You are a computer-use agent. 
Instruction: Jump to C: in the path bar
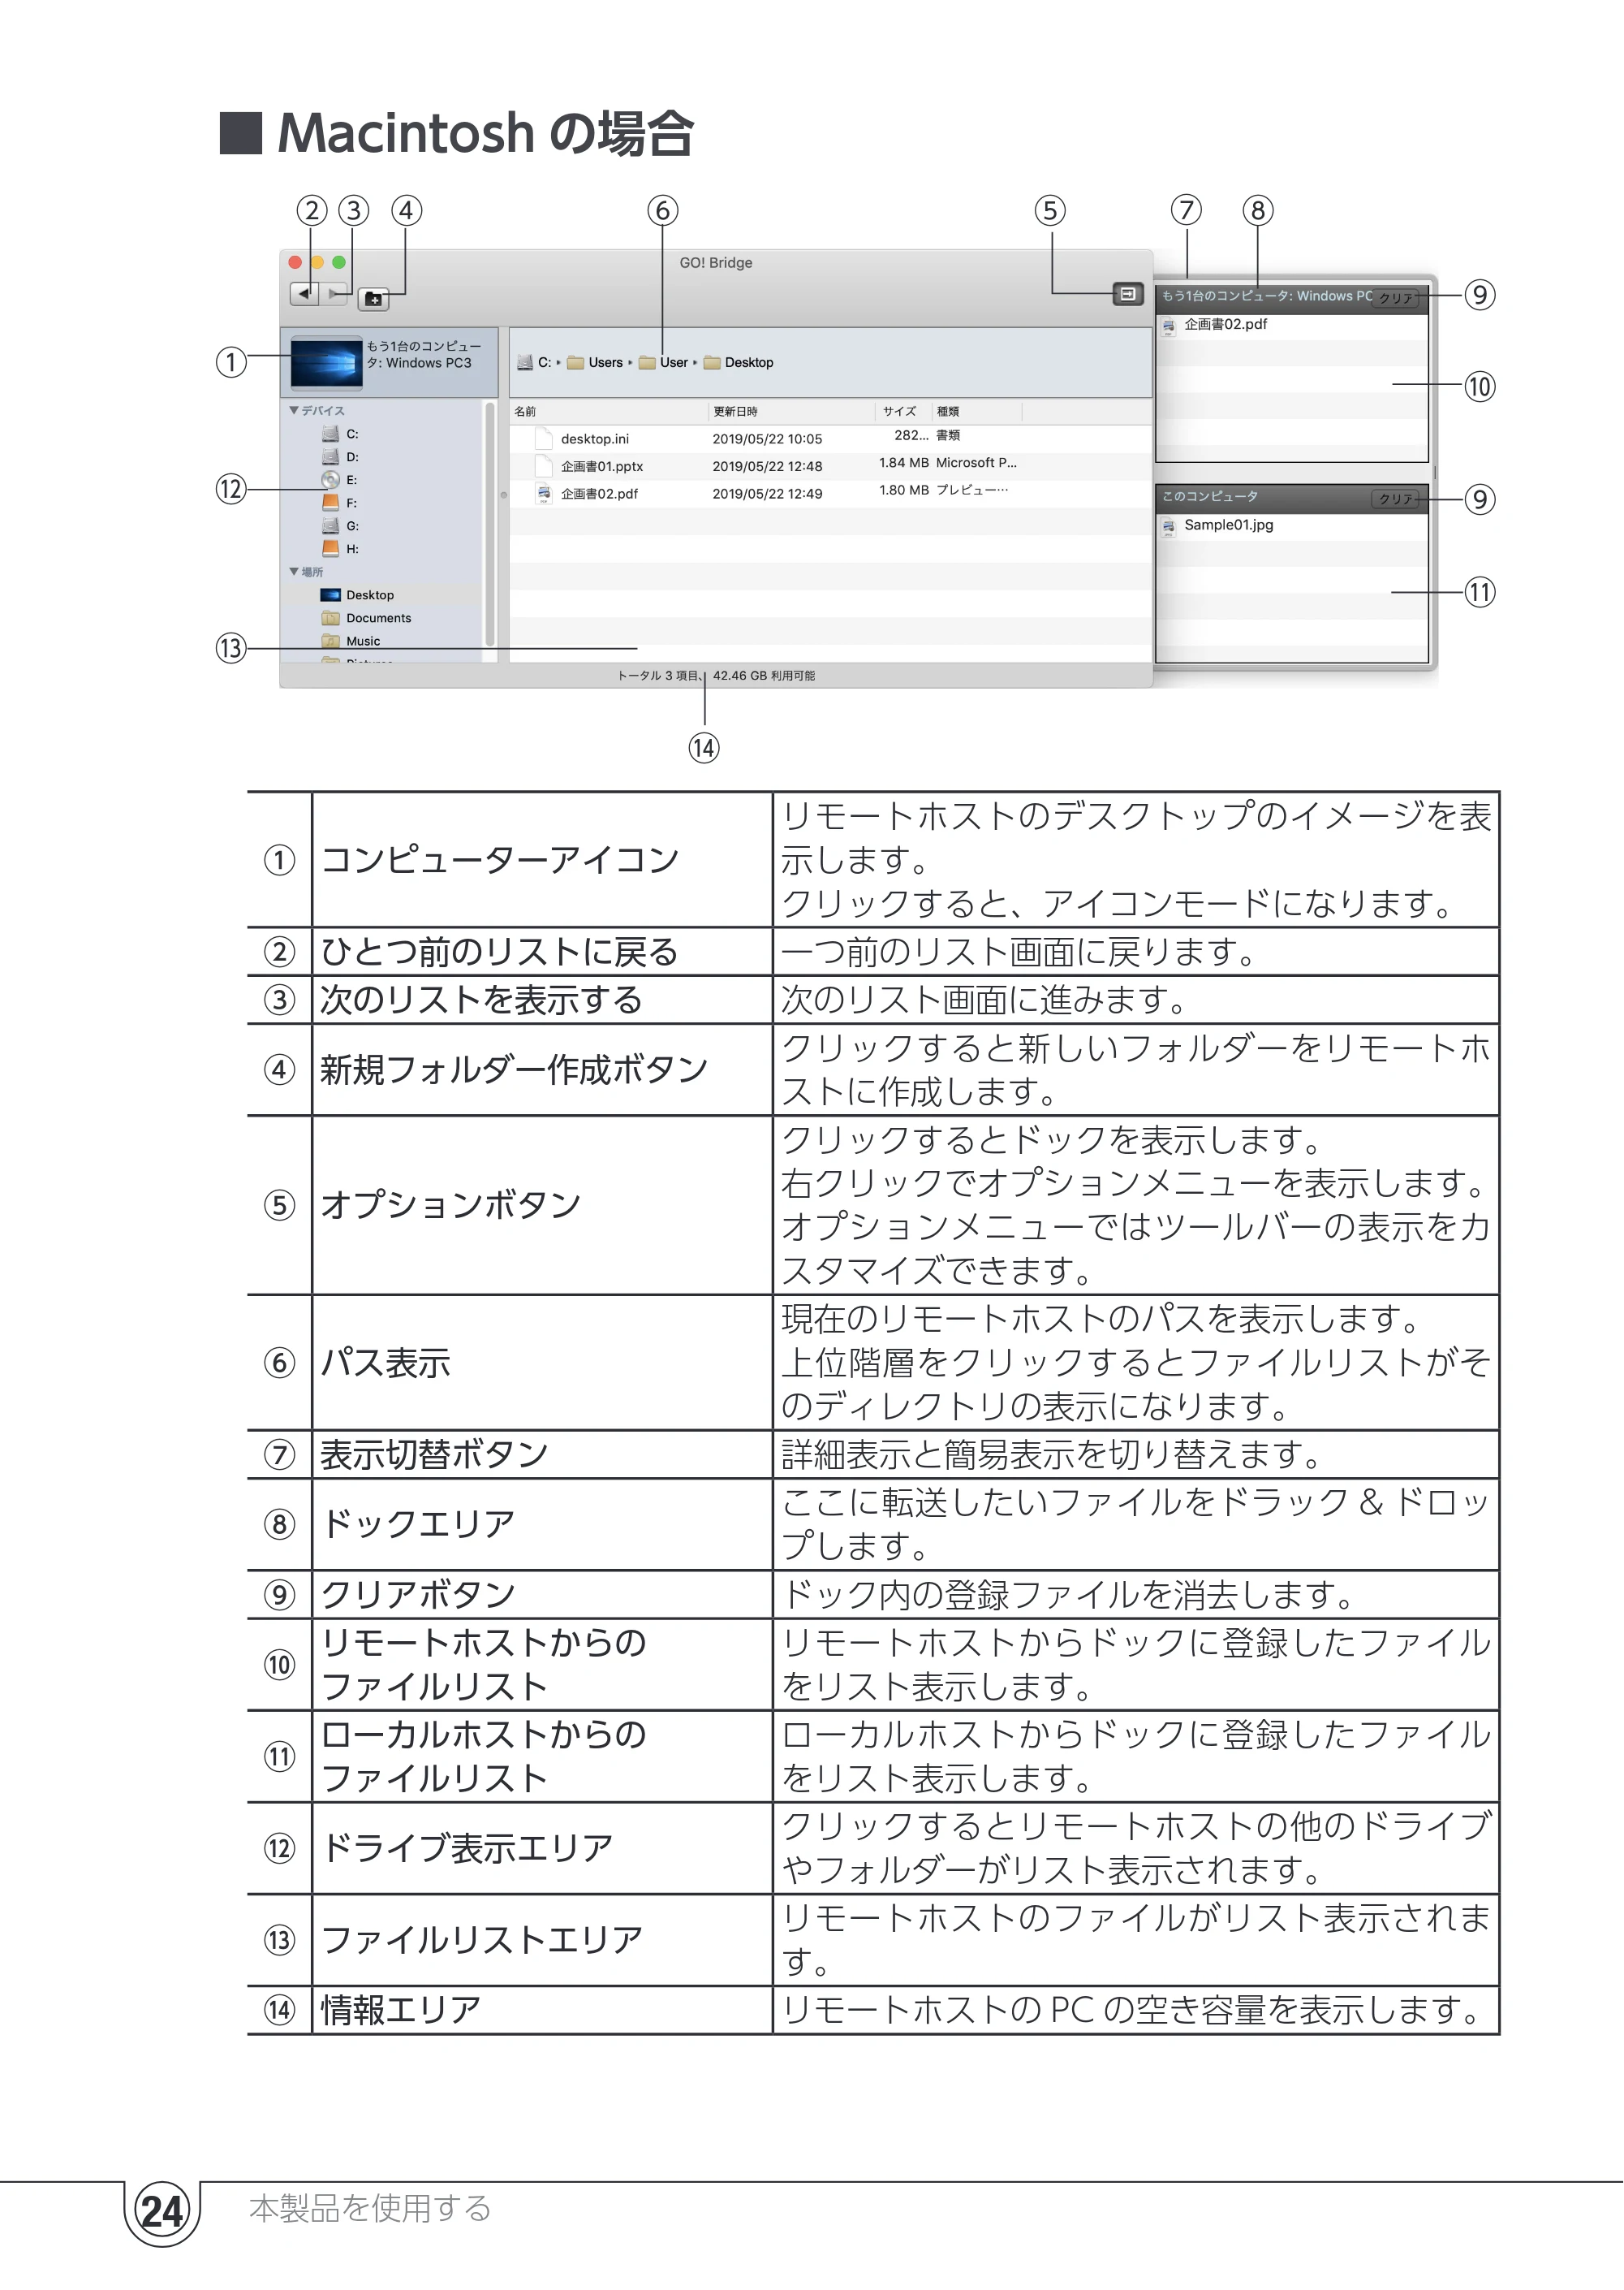coord(534,363)
